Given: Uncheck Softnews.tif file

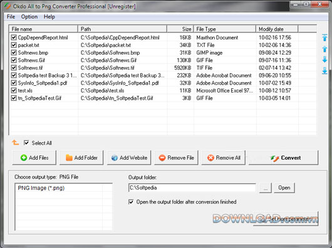Looking at the screenshot, I should point(14,68).
